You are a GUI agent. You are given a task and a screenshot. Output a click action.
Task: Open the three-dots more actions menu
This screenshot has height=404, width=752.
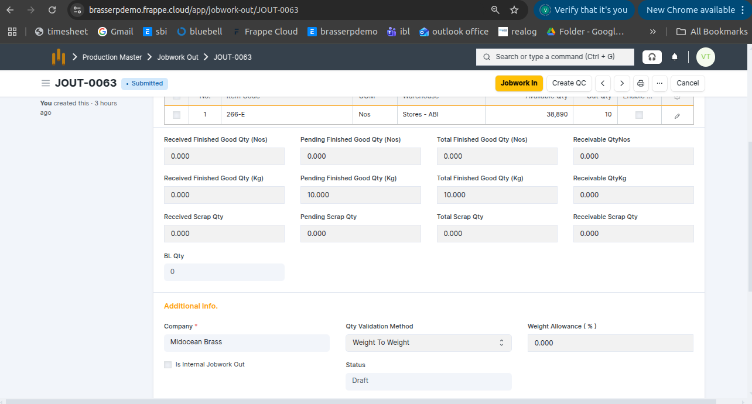tap(659, 83)
